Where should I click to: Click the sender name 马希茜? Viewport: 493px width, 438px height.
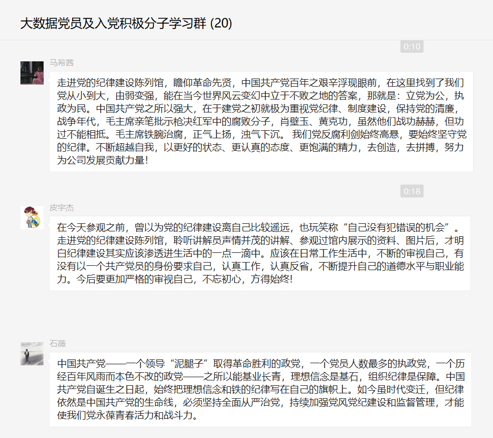tap(61, 63)
